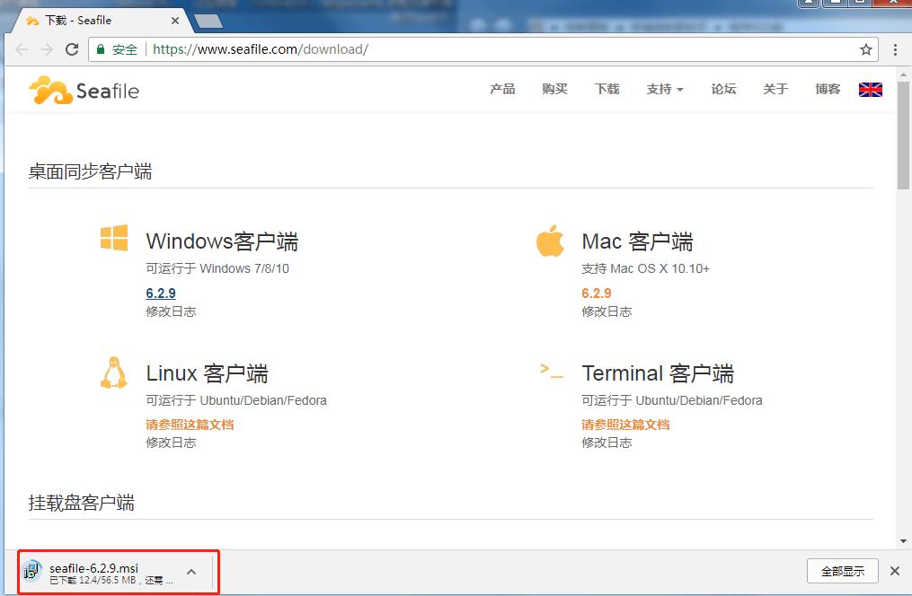Image resolution: width=912 pixels, height=596 pixels.
Task: Open the 产品 navigation item
Action: [502, 89]
